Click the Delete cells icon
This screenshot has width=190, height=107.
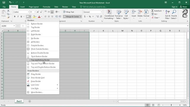click(x=140, y=12)
